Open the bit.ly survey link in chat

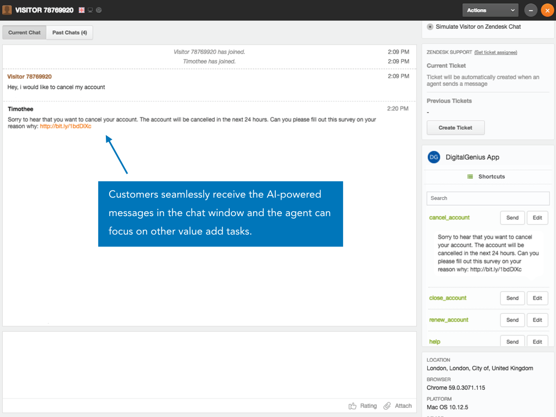coord(65,127)
